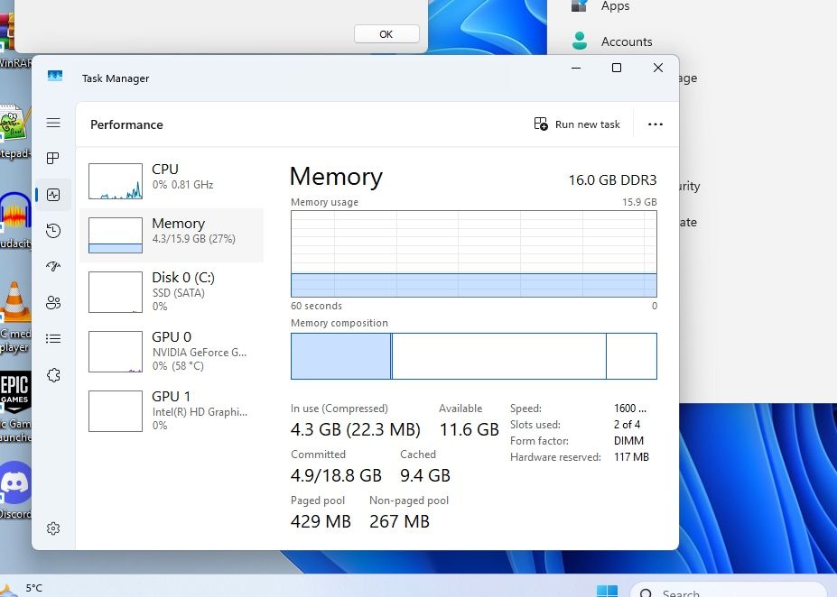
Task: Select GPU 1 Intel HD Graphics entry
Action: point(172,411)
